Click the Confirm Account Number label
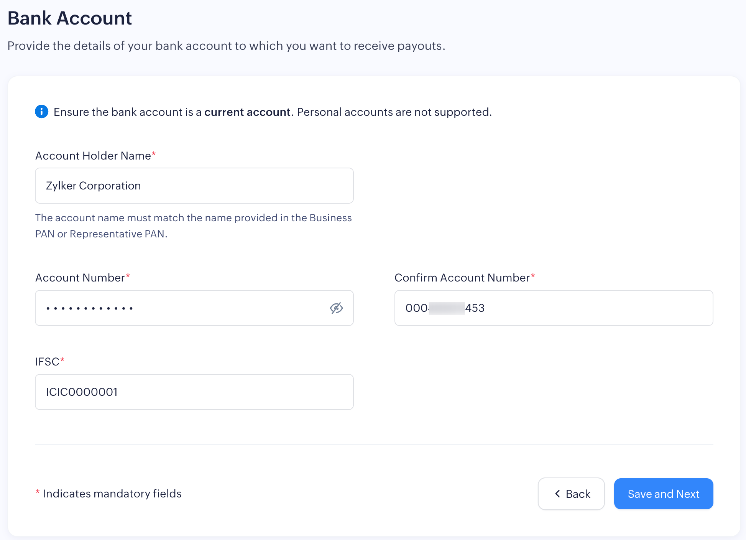The height and width of the screenshot is (540, 746). coord(462,278)
